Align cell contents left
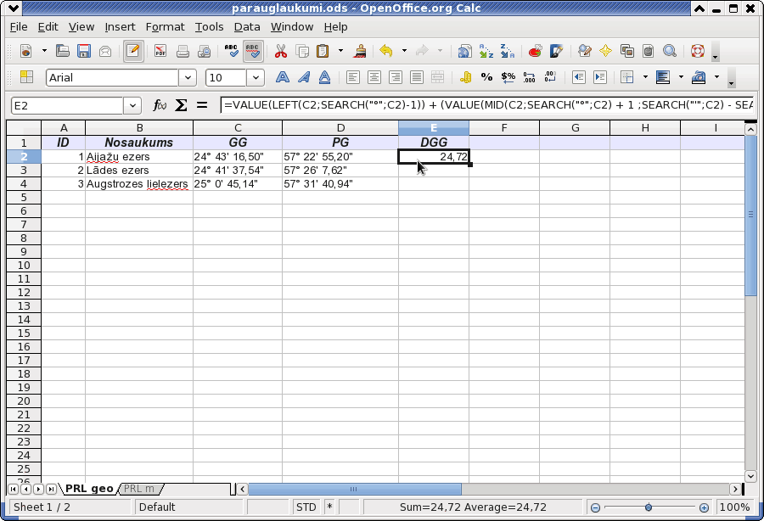Screen dimensions: 764x521 coord(353,77)
